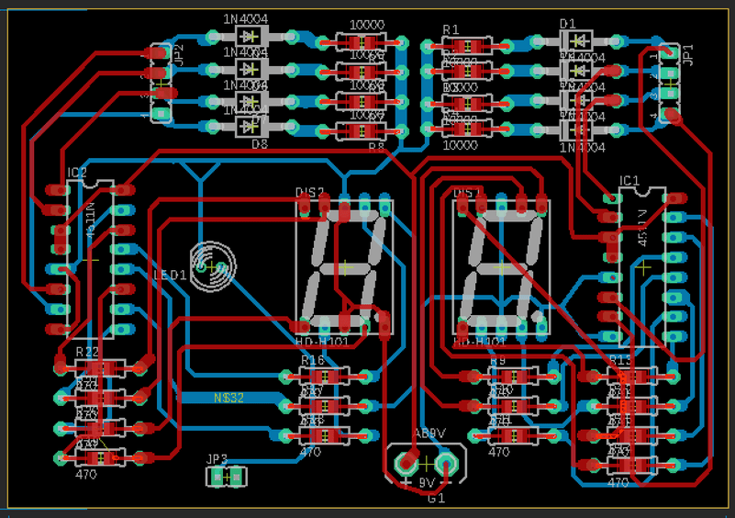This screenshot has width=735, height=518.
Task: Click the right pad of JP3
Action: (237, 478)
